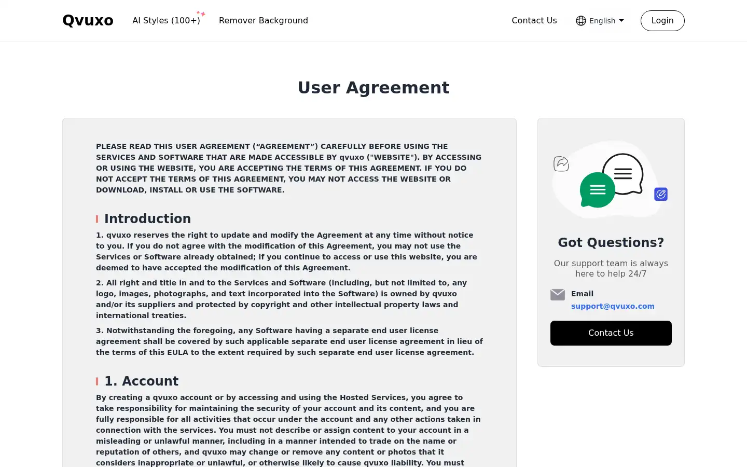Click the Got Questions? heading

click(611, 242)
